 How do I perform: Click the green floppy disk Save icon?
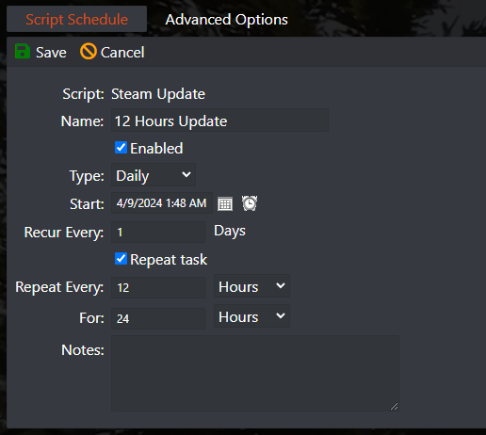point(23,52)
